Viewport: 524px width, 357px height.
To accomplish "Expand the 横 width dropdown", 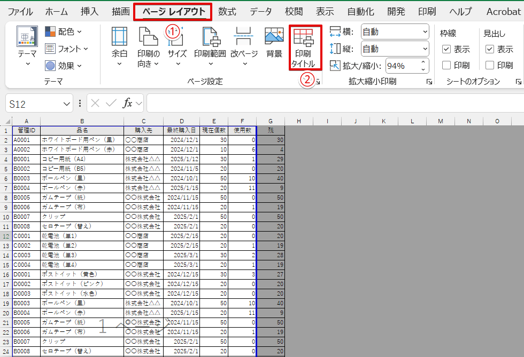I will 425,32.
